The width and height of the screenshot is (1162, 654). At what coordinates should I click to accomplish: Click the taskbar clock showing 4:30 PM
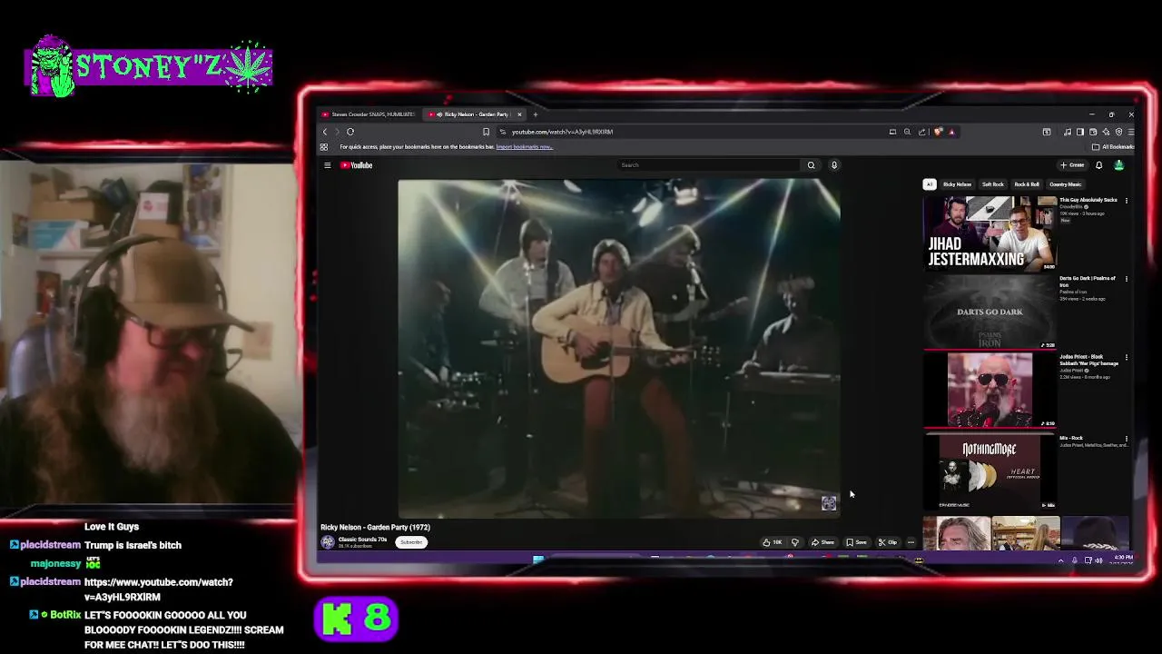coord(1123,560)
